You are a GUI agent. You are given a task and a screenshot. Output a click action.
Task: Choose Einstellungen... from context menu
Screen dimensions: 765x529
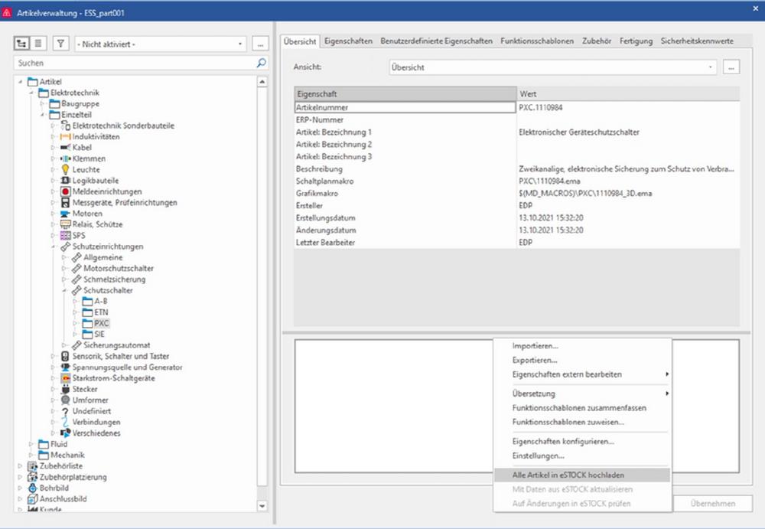tap(582, 456)
